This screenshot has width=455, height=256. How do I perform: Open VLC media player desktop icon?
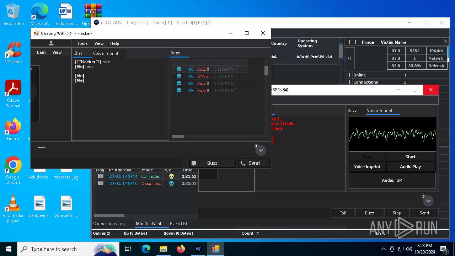pyautogui.click(x=13, y=209)
